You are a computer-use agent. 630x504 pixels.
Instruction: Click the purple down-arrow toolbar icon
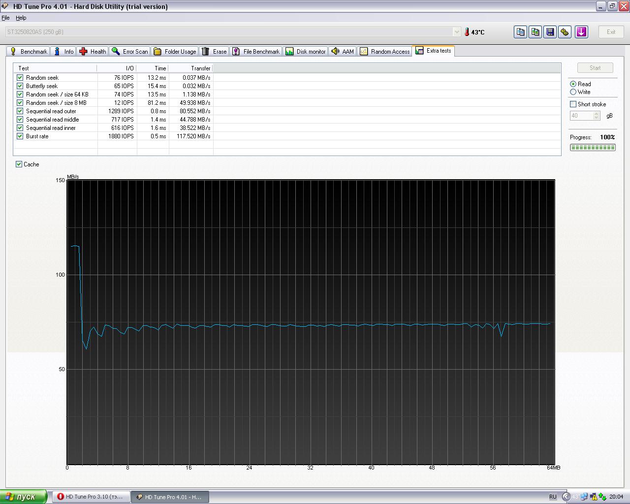click(582, 32)
